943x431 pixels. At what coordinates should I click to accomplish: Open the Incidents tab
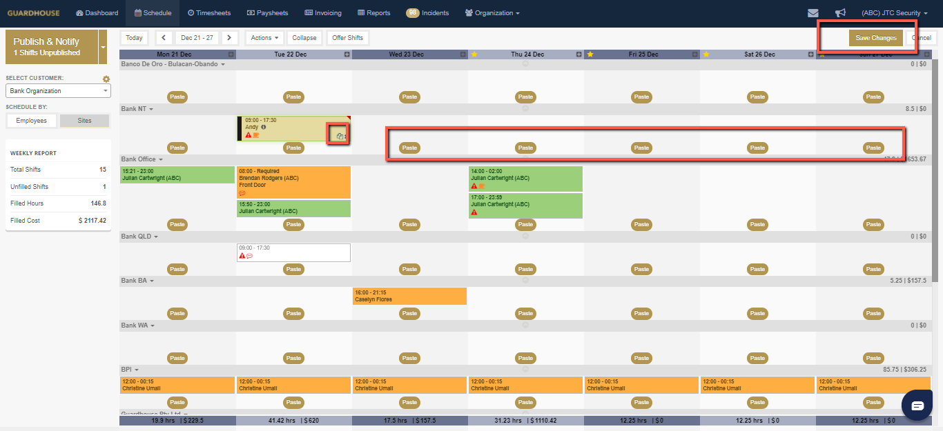(x=427, y=13)
